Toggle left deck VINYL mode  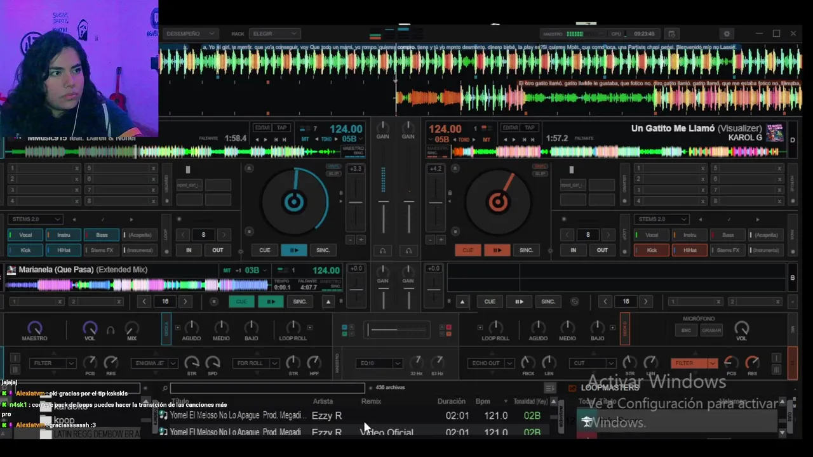333,167
